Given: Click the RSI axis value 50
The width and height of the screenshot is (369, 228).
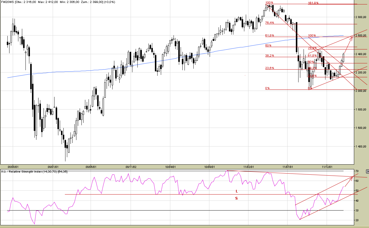Looking at the screenshot, I should click(357, 191).
